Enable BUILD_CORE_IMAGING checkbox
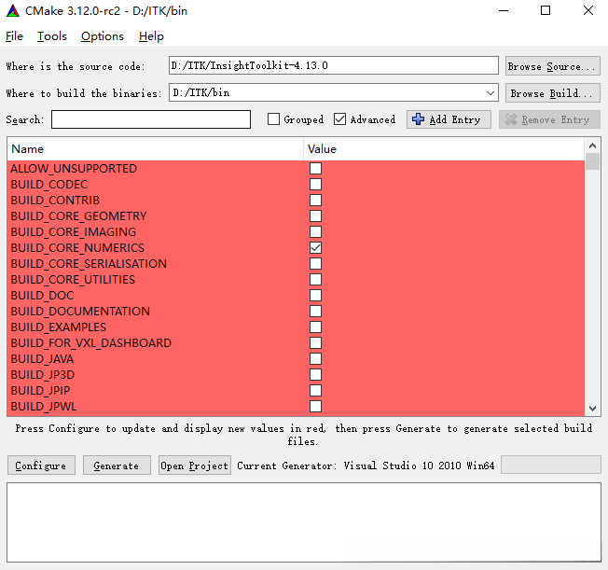This screenshot has width=608, height=570. pyautogui.click(x=315, y=232)
